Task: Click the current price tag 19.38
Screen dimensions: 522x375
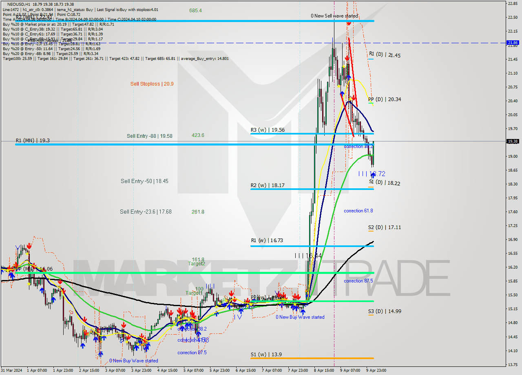Action: [x=513, y=141]
